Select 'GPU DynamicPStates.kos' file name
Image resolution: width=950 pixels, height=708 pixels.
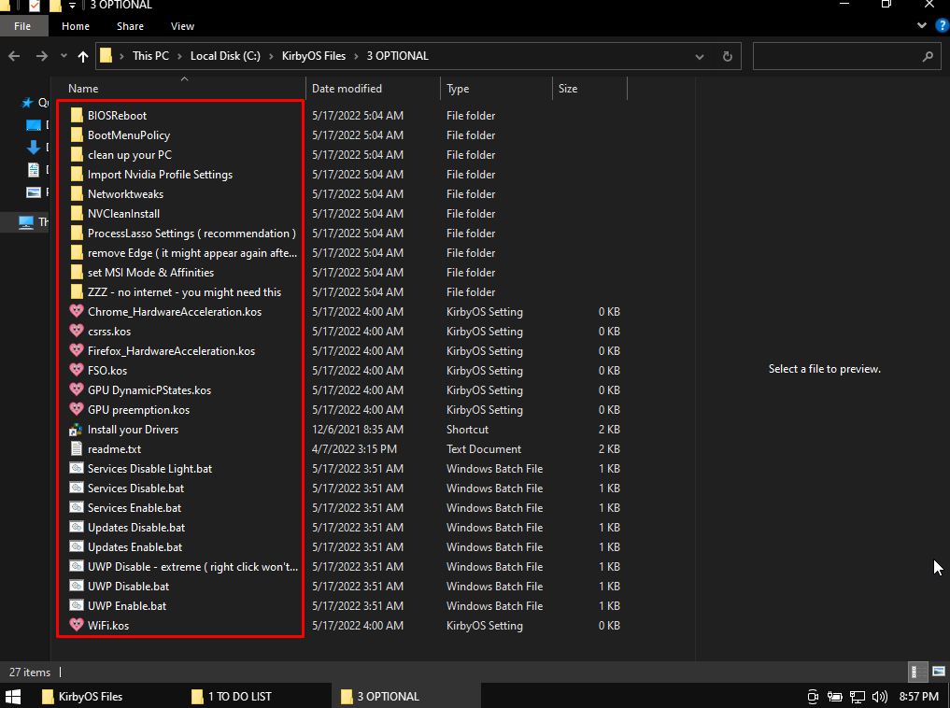click(x=149, y=390)
